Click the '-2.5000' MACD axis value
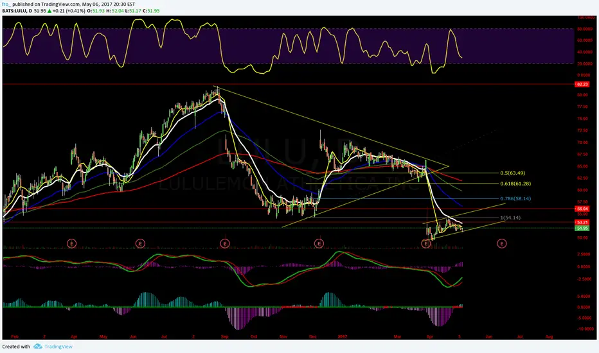 (x=584, y=279)
